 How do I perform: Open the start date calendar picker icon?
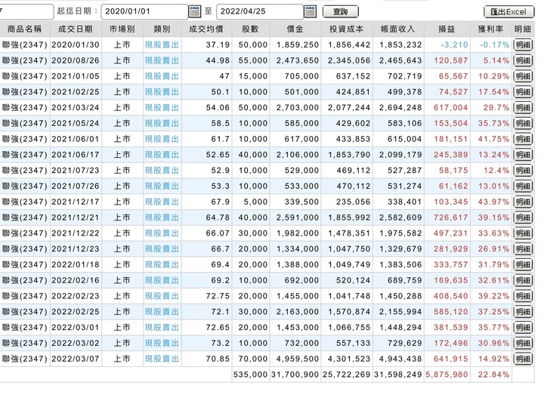coord(195,11)
